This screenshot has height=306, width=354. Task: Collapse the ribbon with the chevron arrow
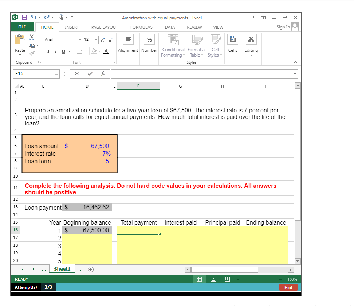(x=296, y=62)
